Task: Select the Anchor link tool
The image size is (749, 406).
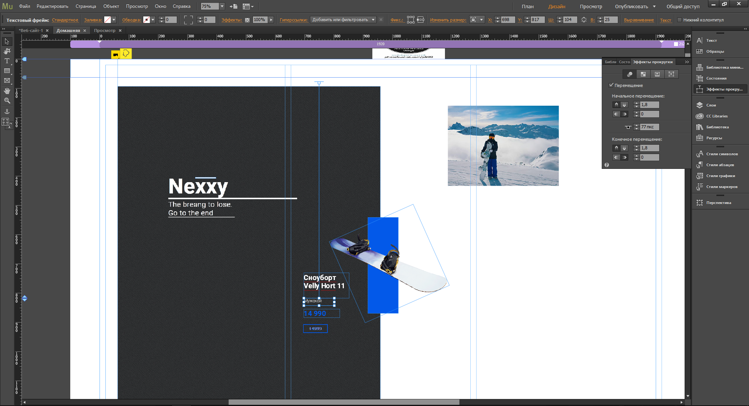Action: (7, 112)
